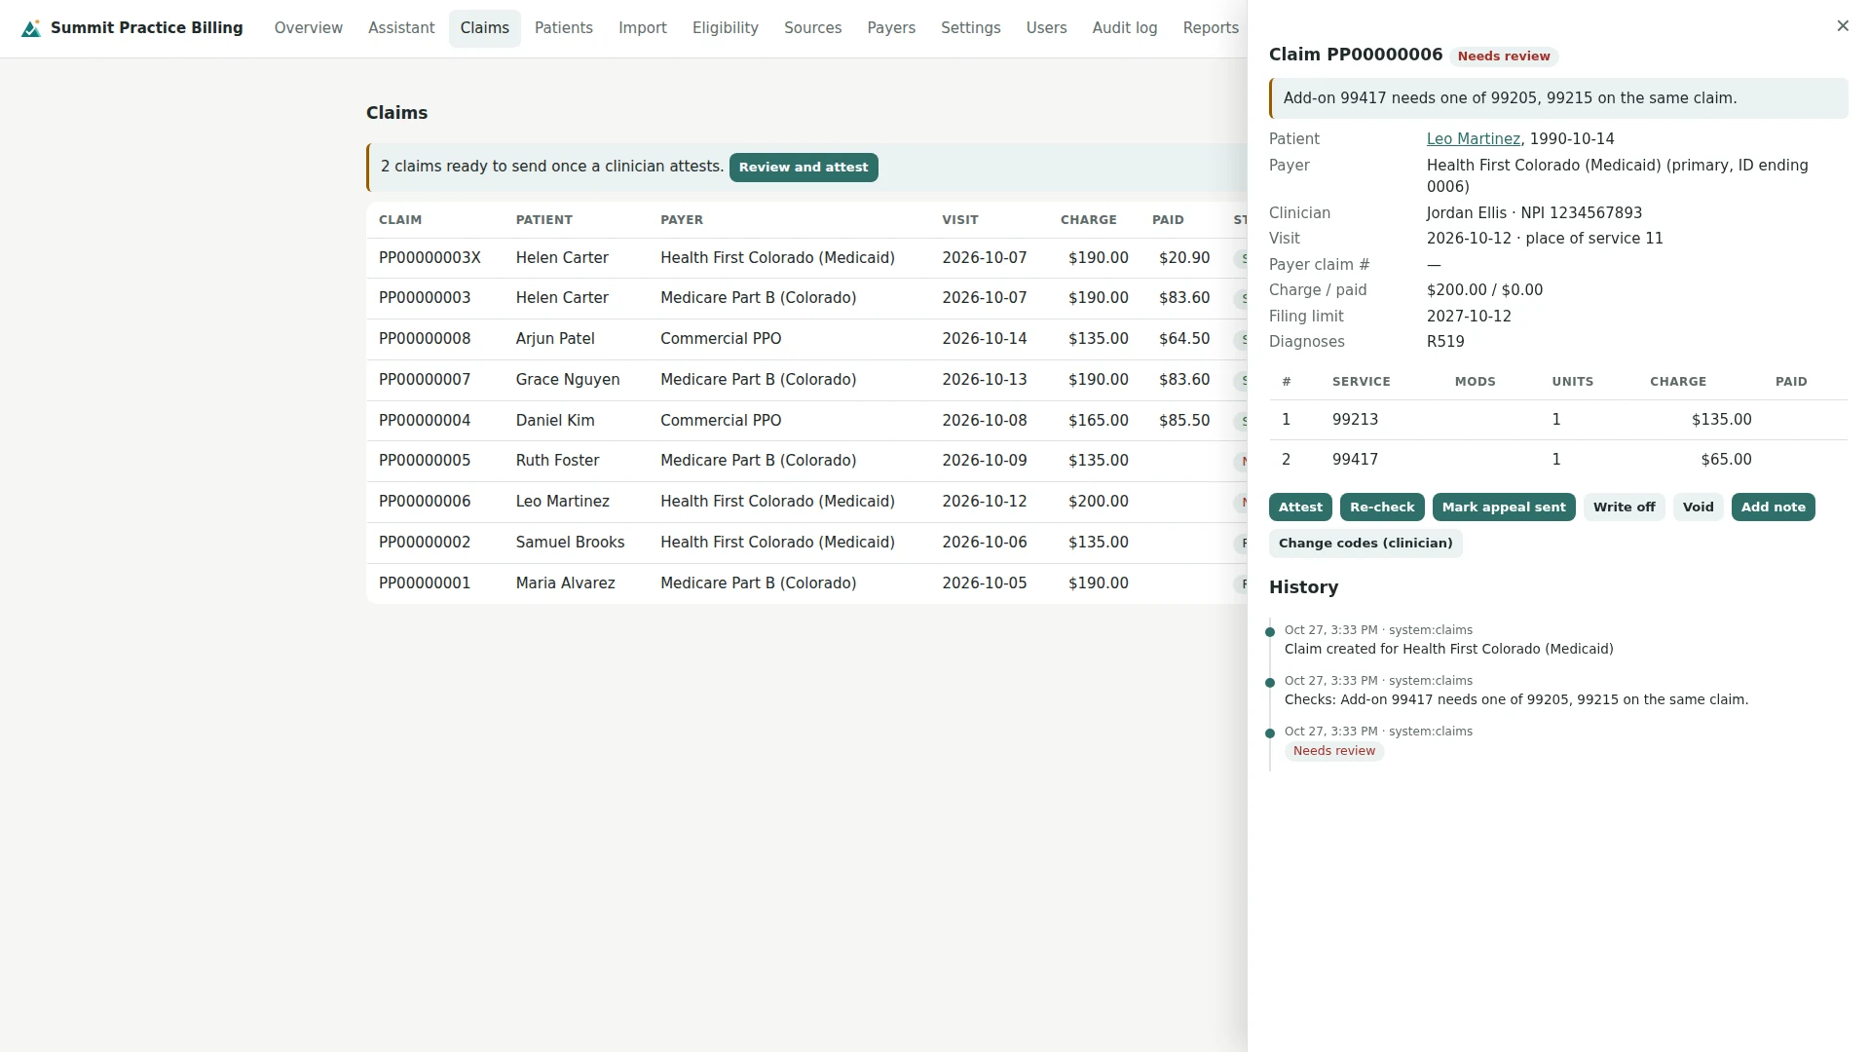Click service line 99213
The width and height of the screenshot is (1870, 1052).
tap(1558, 420)
